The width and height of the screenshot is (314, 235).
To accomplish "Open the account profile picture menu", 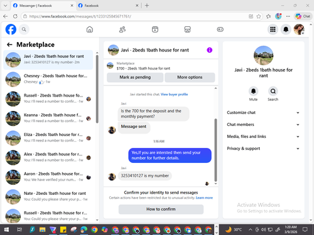I will click(299, 29).
